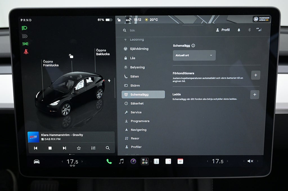Image resolution: width=288 pixels, height=191 pixels.
Task: Tap the Sök search field
Action: 132,30
